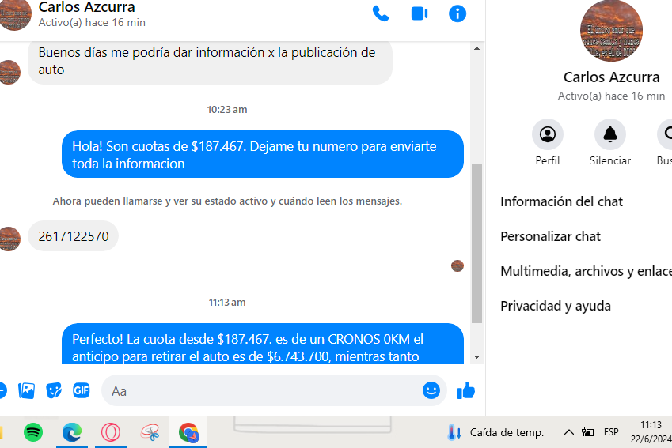Send a thumbs-up like

[x=466, y=390]
